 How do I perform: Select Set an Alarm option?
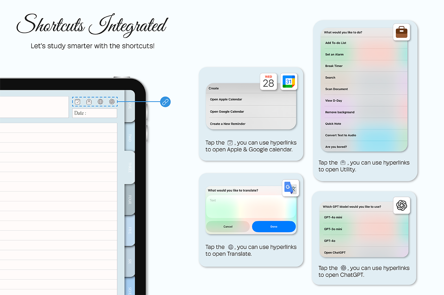coord(364,54)
